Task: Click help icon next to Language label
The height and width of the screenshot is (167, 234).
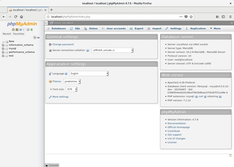Action: click(x=66, y=73)
